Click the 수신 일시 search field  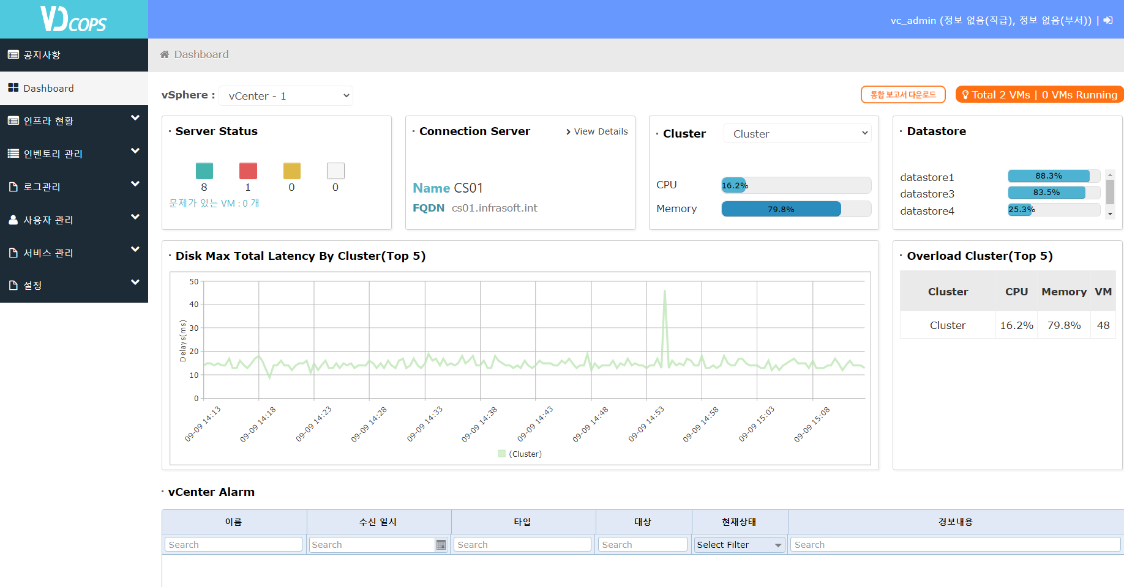click(372, 545)
